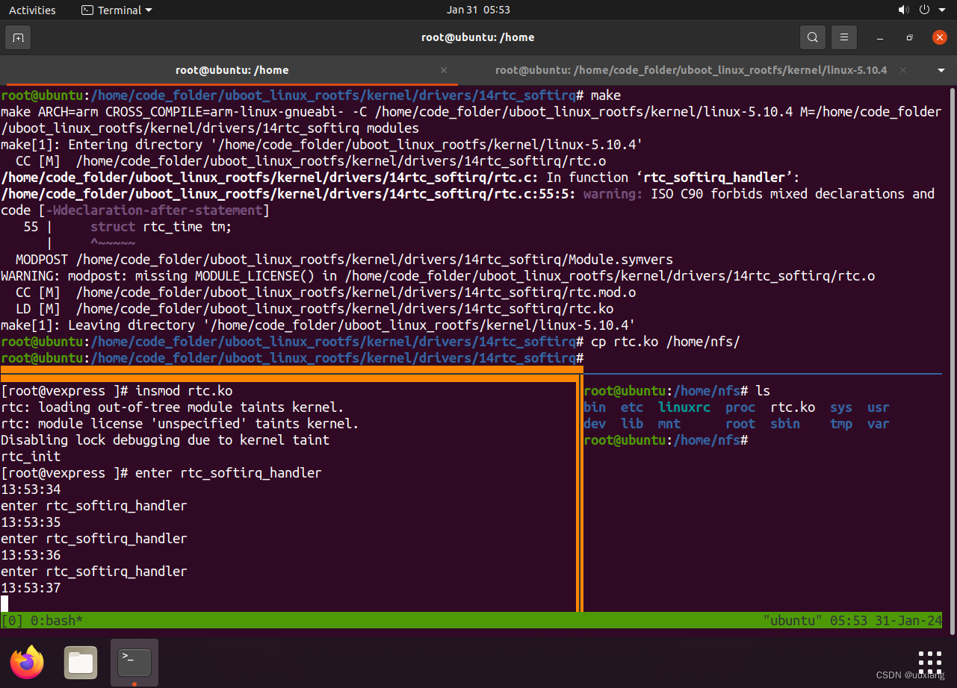Open the Terminal app menu

tap(116, 10)
